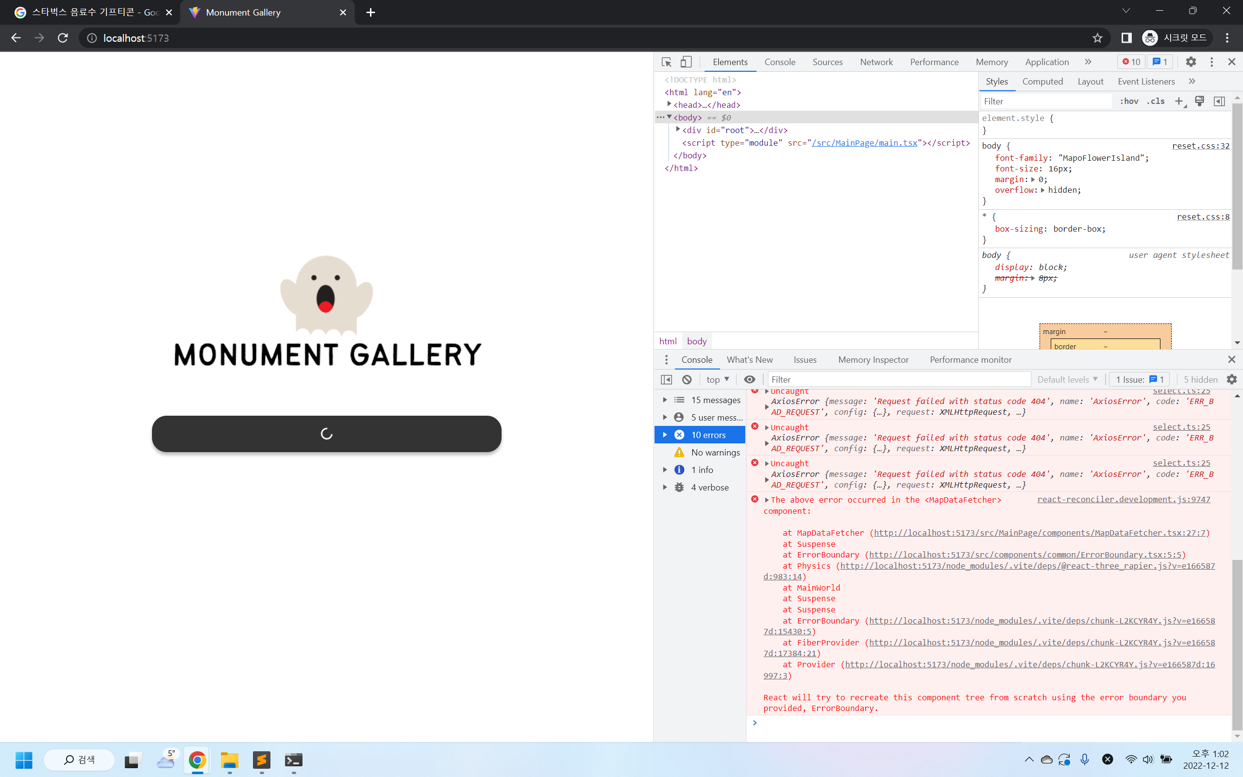Open console settings gear icon
The height and width of the screenshot is (777, 1243).
(1232, 379)
